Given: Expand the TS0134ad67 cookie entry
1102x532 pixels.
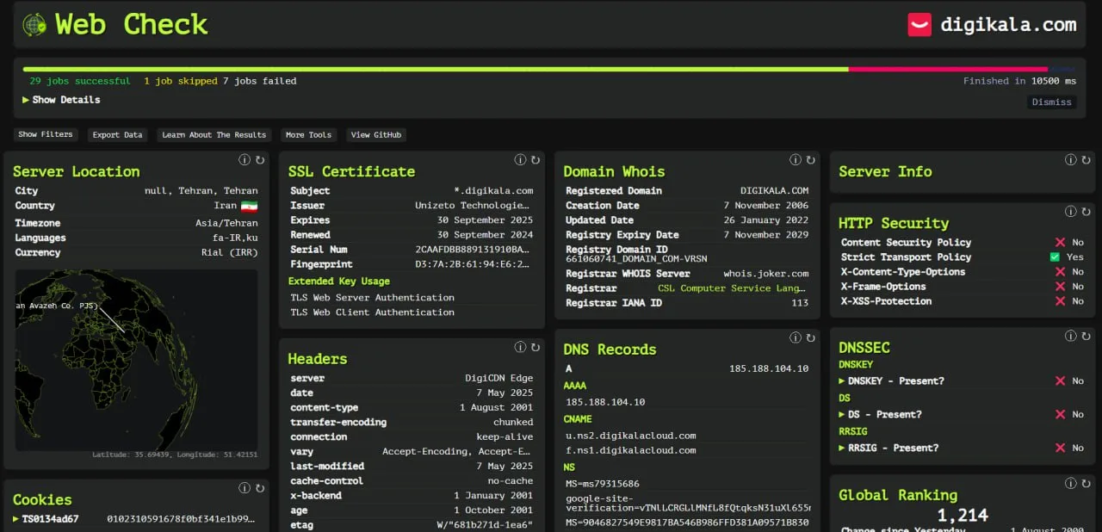Looking at the screenshot, I should [50, 519].
